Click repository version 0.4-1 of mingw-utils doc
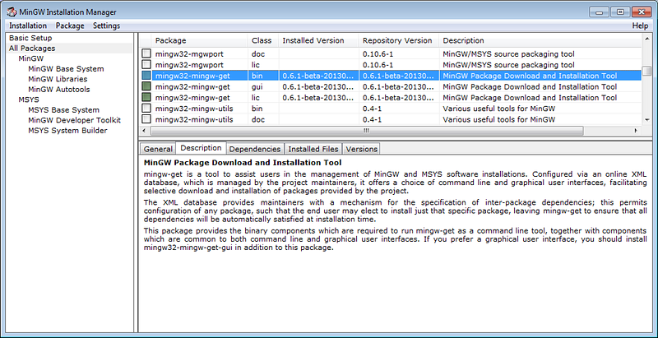658x338 pixels. tap(373, 119)
